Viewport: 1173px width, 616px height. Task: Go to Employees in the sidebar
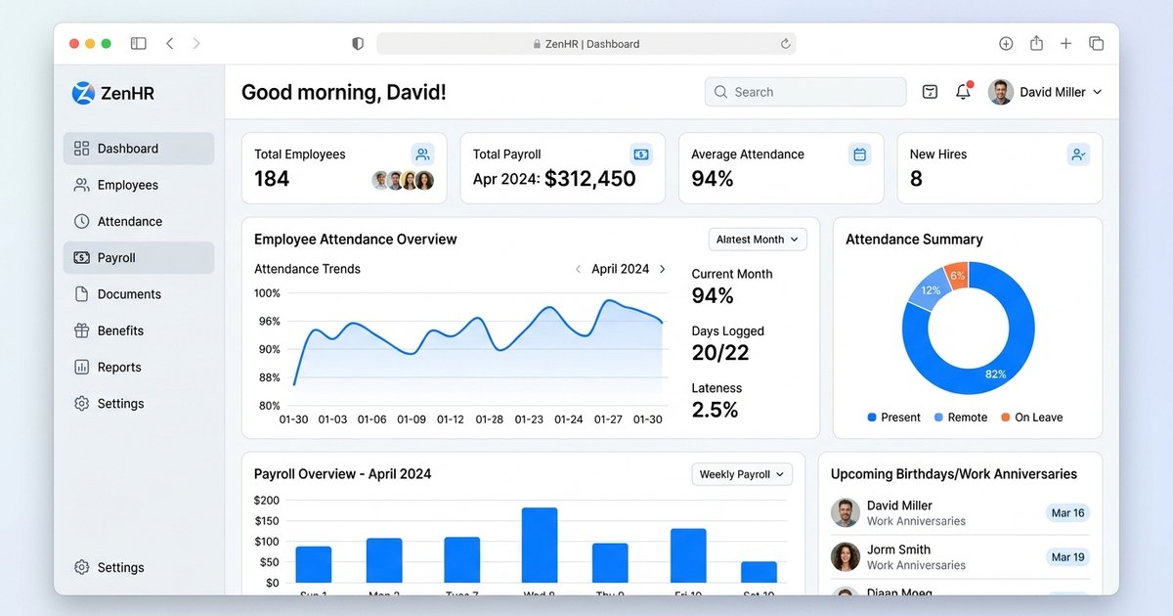pos(139,185)
